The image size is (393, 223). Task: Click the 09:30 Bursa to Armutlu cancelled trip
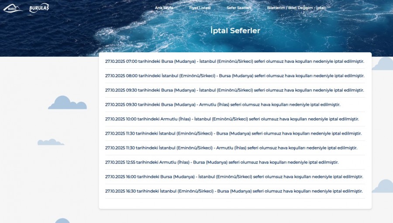tap(223, 105)
